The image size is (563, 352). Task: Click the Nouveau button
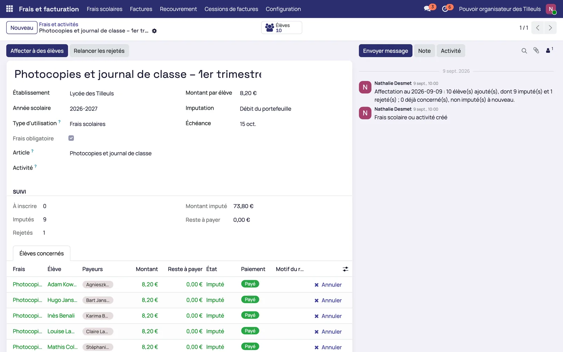pyautogui.click(x=22, y=28)
